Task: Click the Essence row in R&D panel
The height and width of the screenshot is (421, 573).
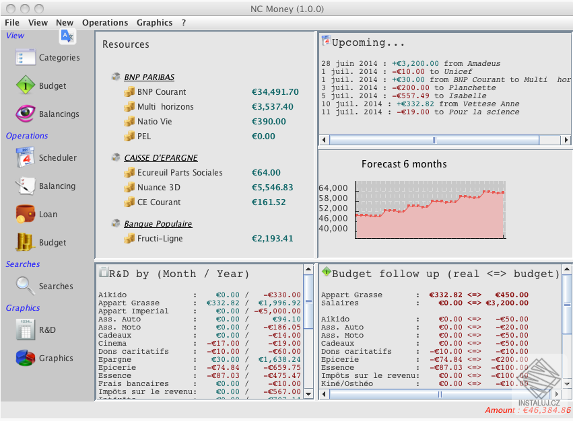Action: 199,375
